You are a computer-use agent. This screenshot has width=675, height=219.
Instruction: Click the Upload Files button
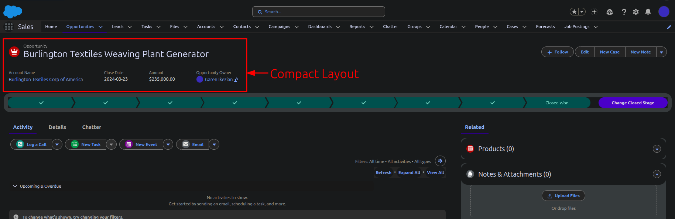(x=563, y=196)
